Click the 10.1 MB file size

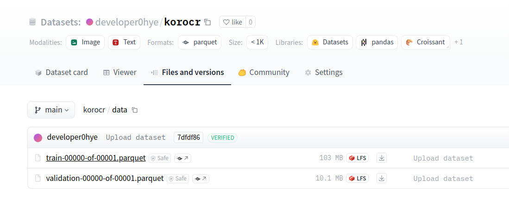point(329,179)
